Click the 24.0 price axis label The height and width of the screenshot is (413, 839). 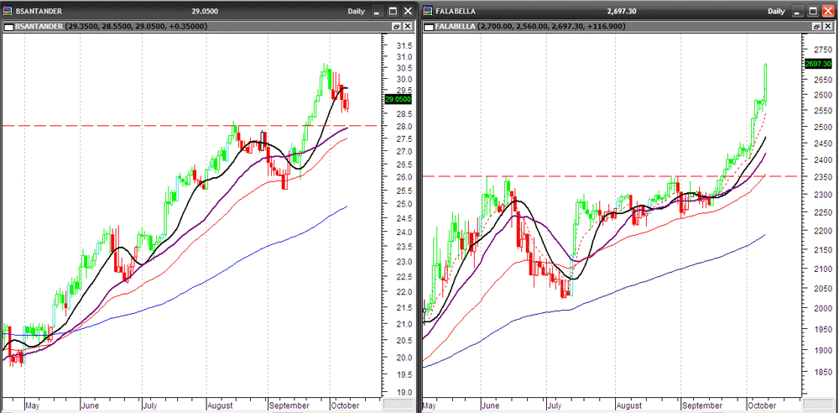(x=404, y=232)
